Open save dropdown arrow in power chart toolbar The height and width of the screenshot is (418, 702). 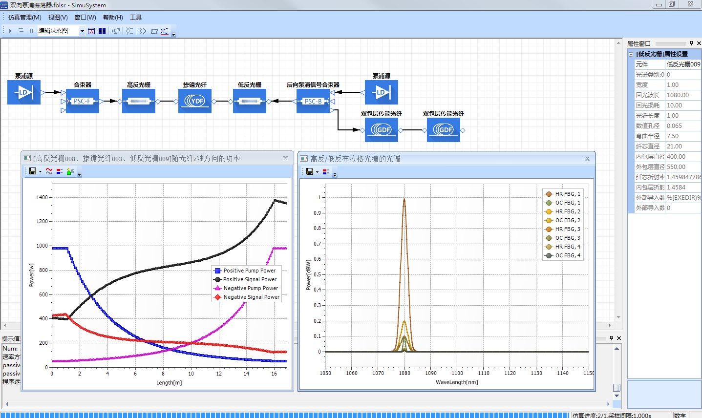pyautogui.click(x=40, y=172)
